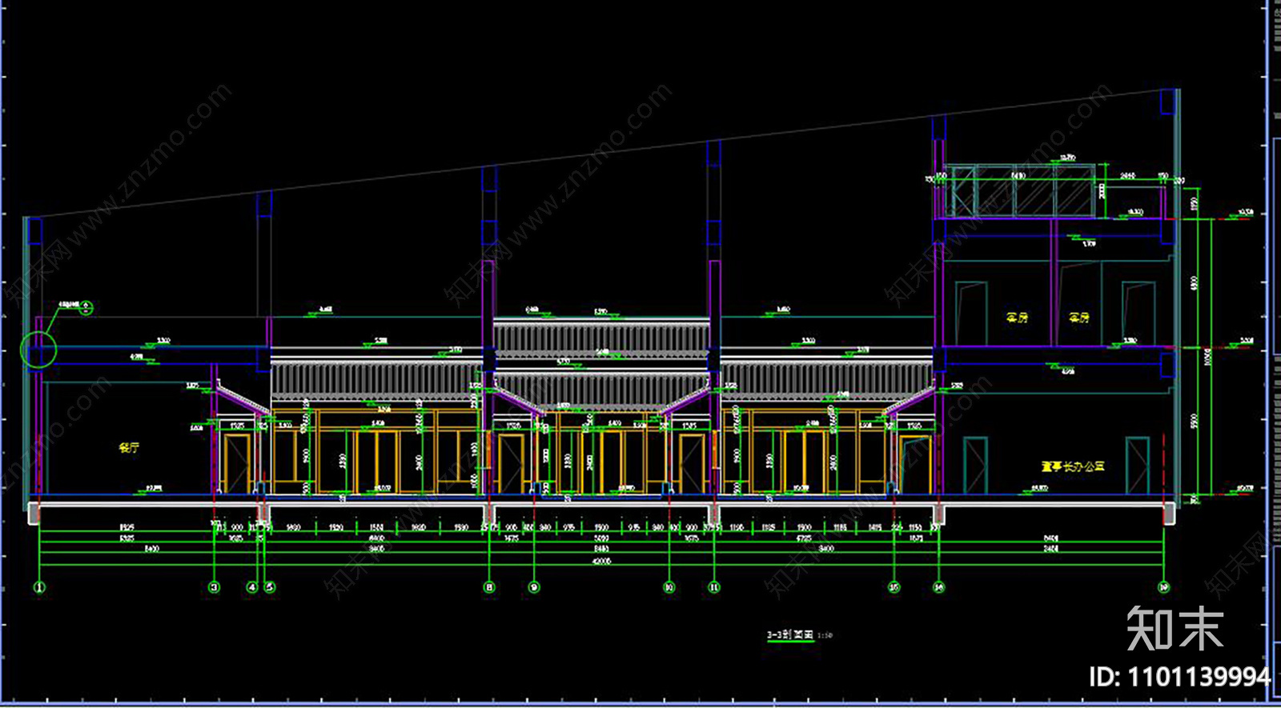The image size is (1281, 708).
Task: Click the large 知末 logo
Action: (x=1175, y=629)
